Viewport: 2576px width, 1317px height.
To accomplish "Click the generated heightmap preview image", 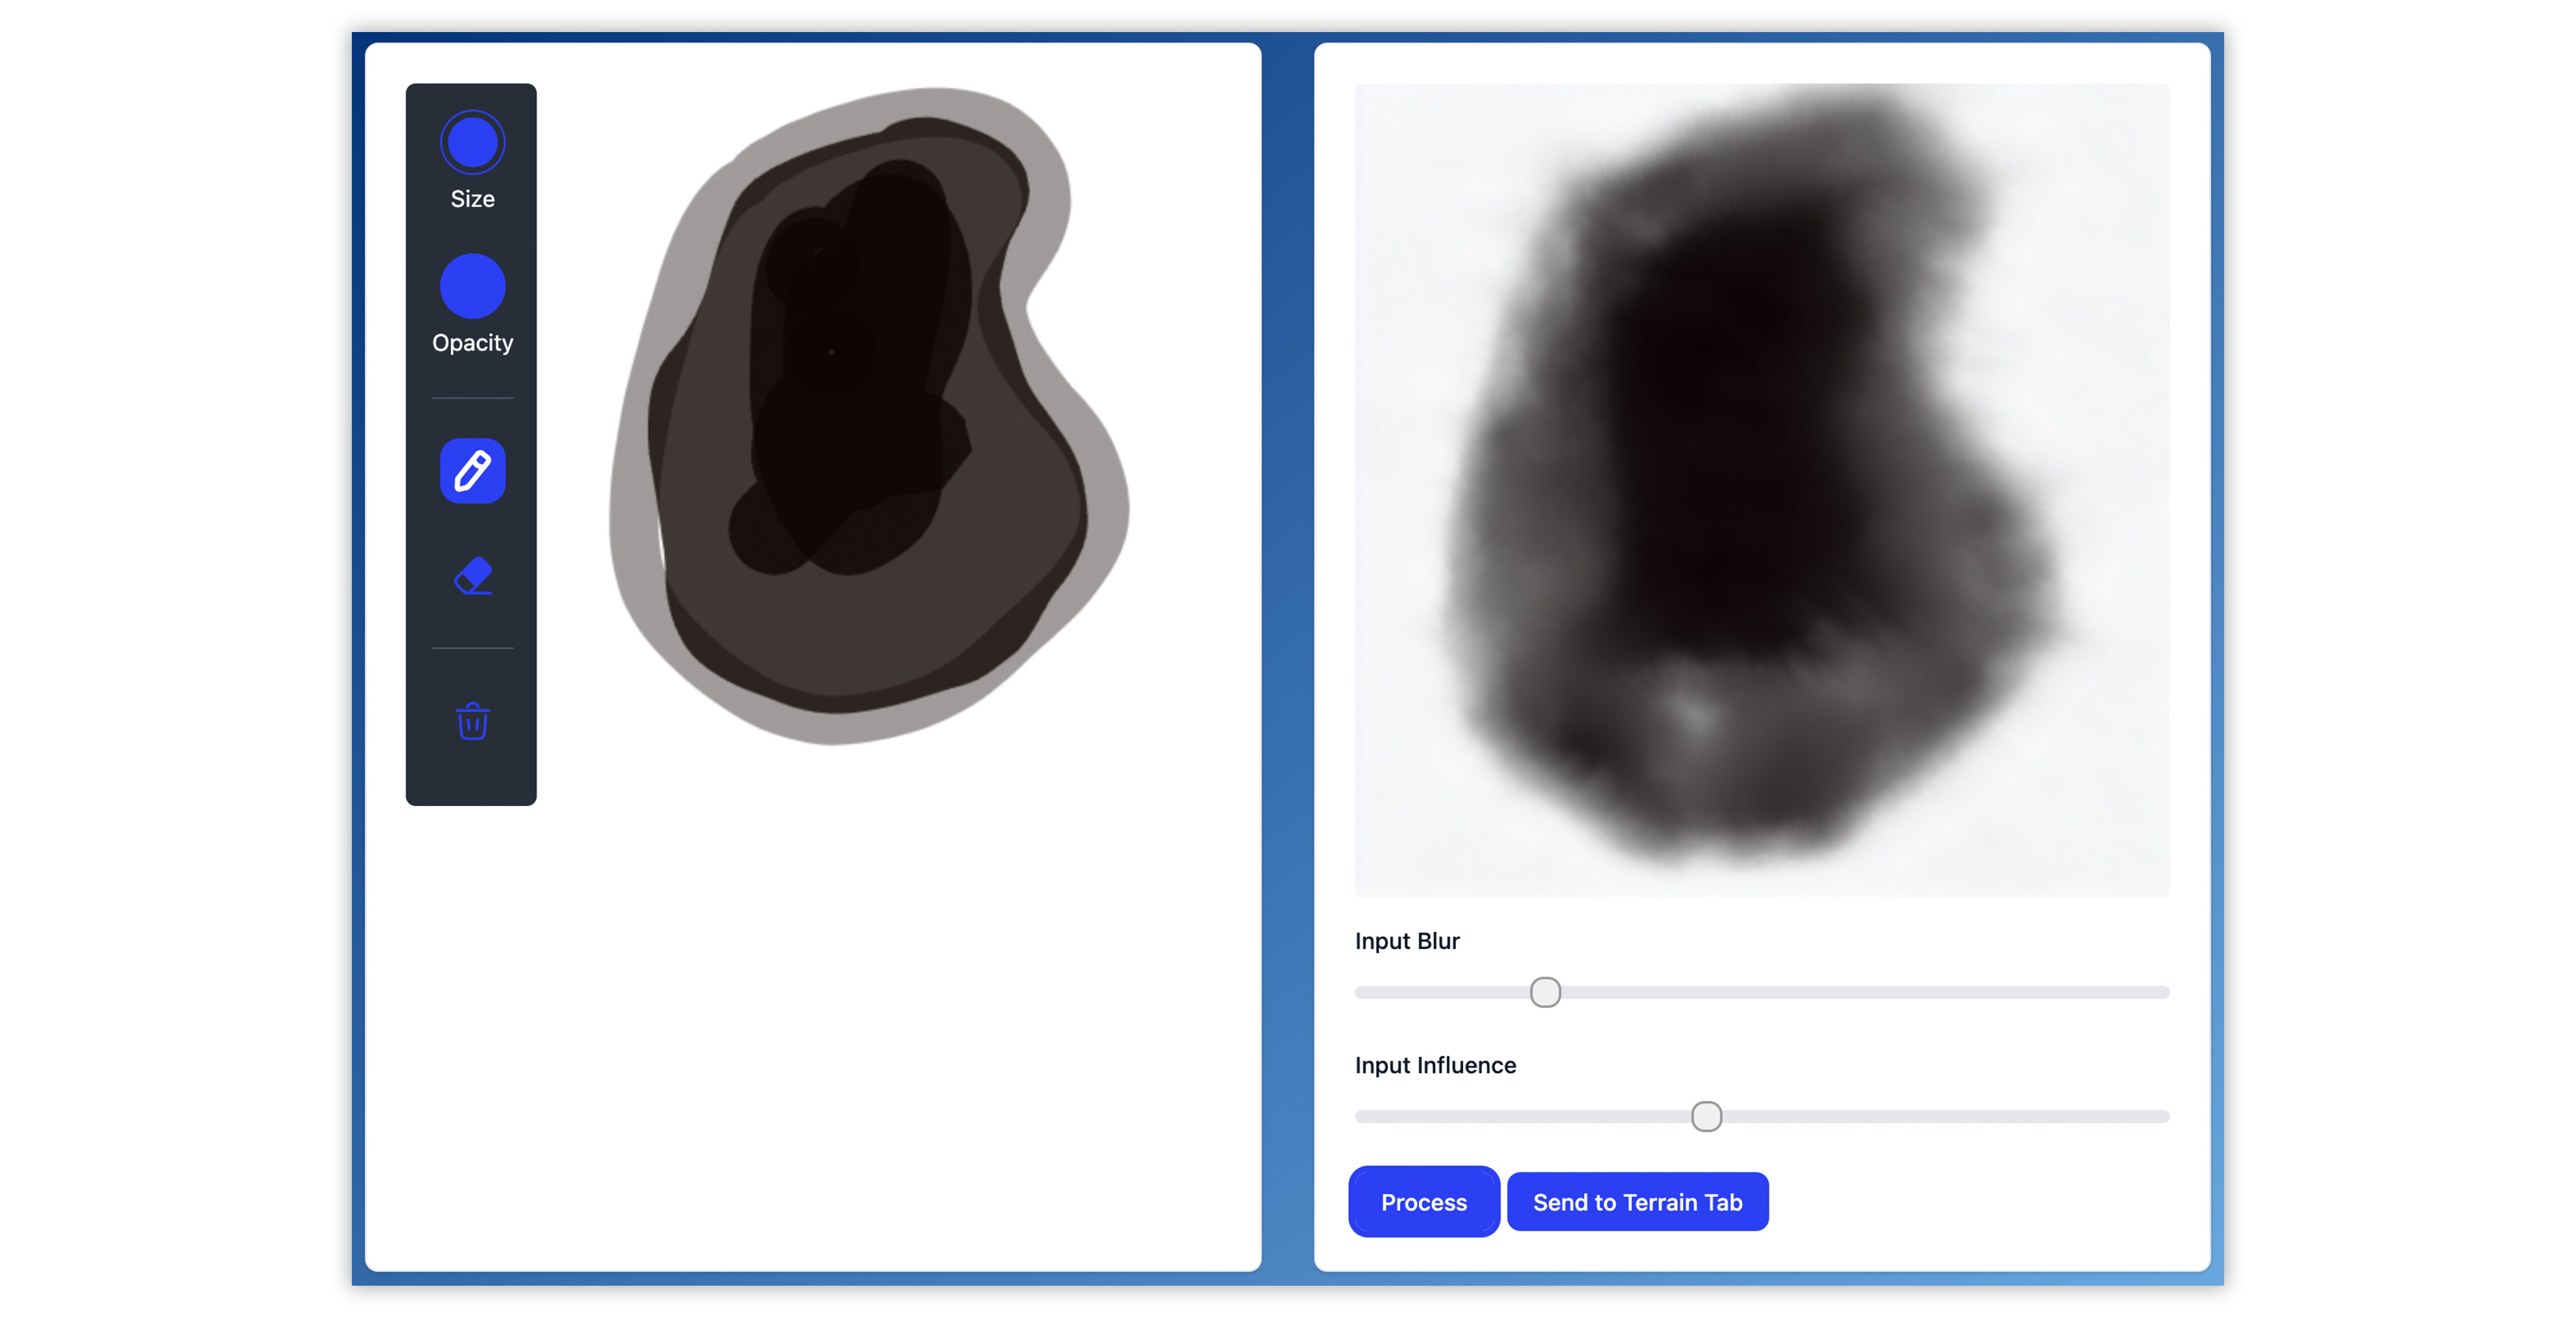I will click(x=1762, y=489).
